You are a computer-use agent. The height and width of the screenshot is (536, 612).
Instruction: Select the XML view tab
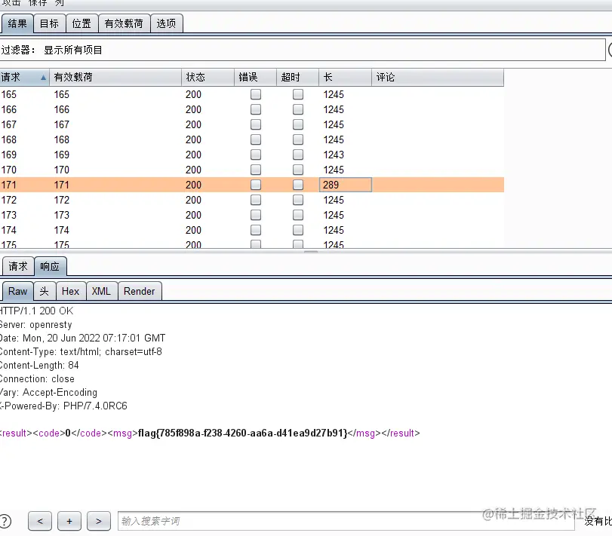[x=101, y=291]
